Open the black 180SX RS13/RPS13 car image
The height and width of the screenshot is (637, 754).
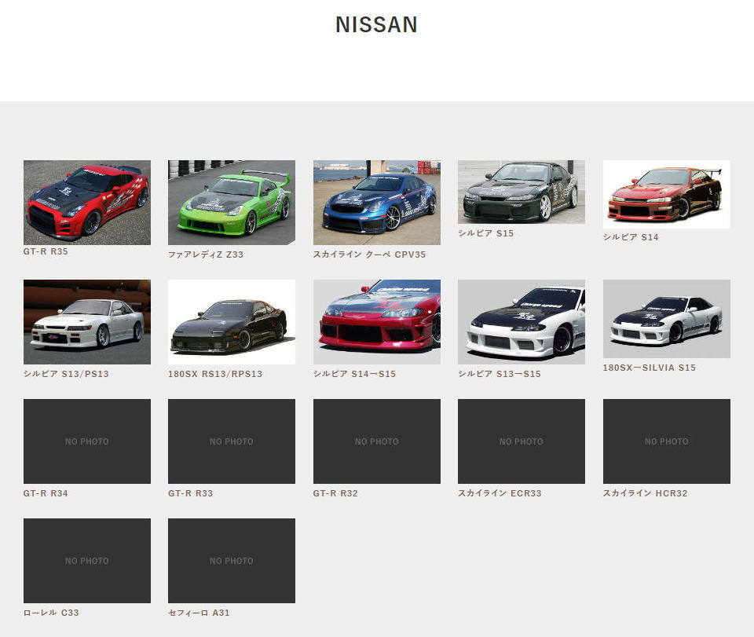[231, 321]
